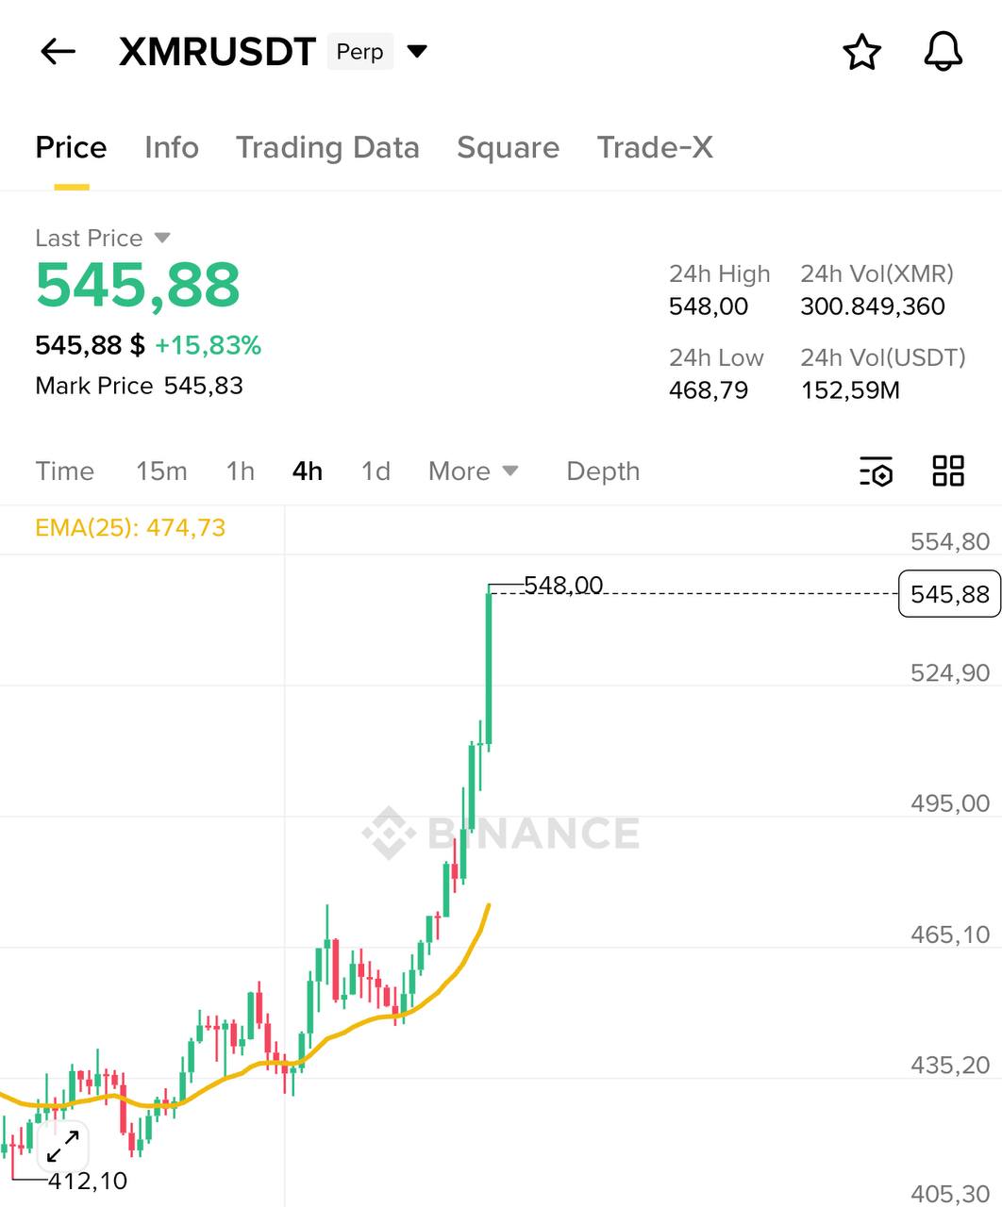Open the Last Price dropdown
This screenshot has height=1207, width=1002.
pyautogui.click(x=159, y=238)
